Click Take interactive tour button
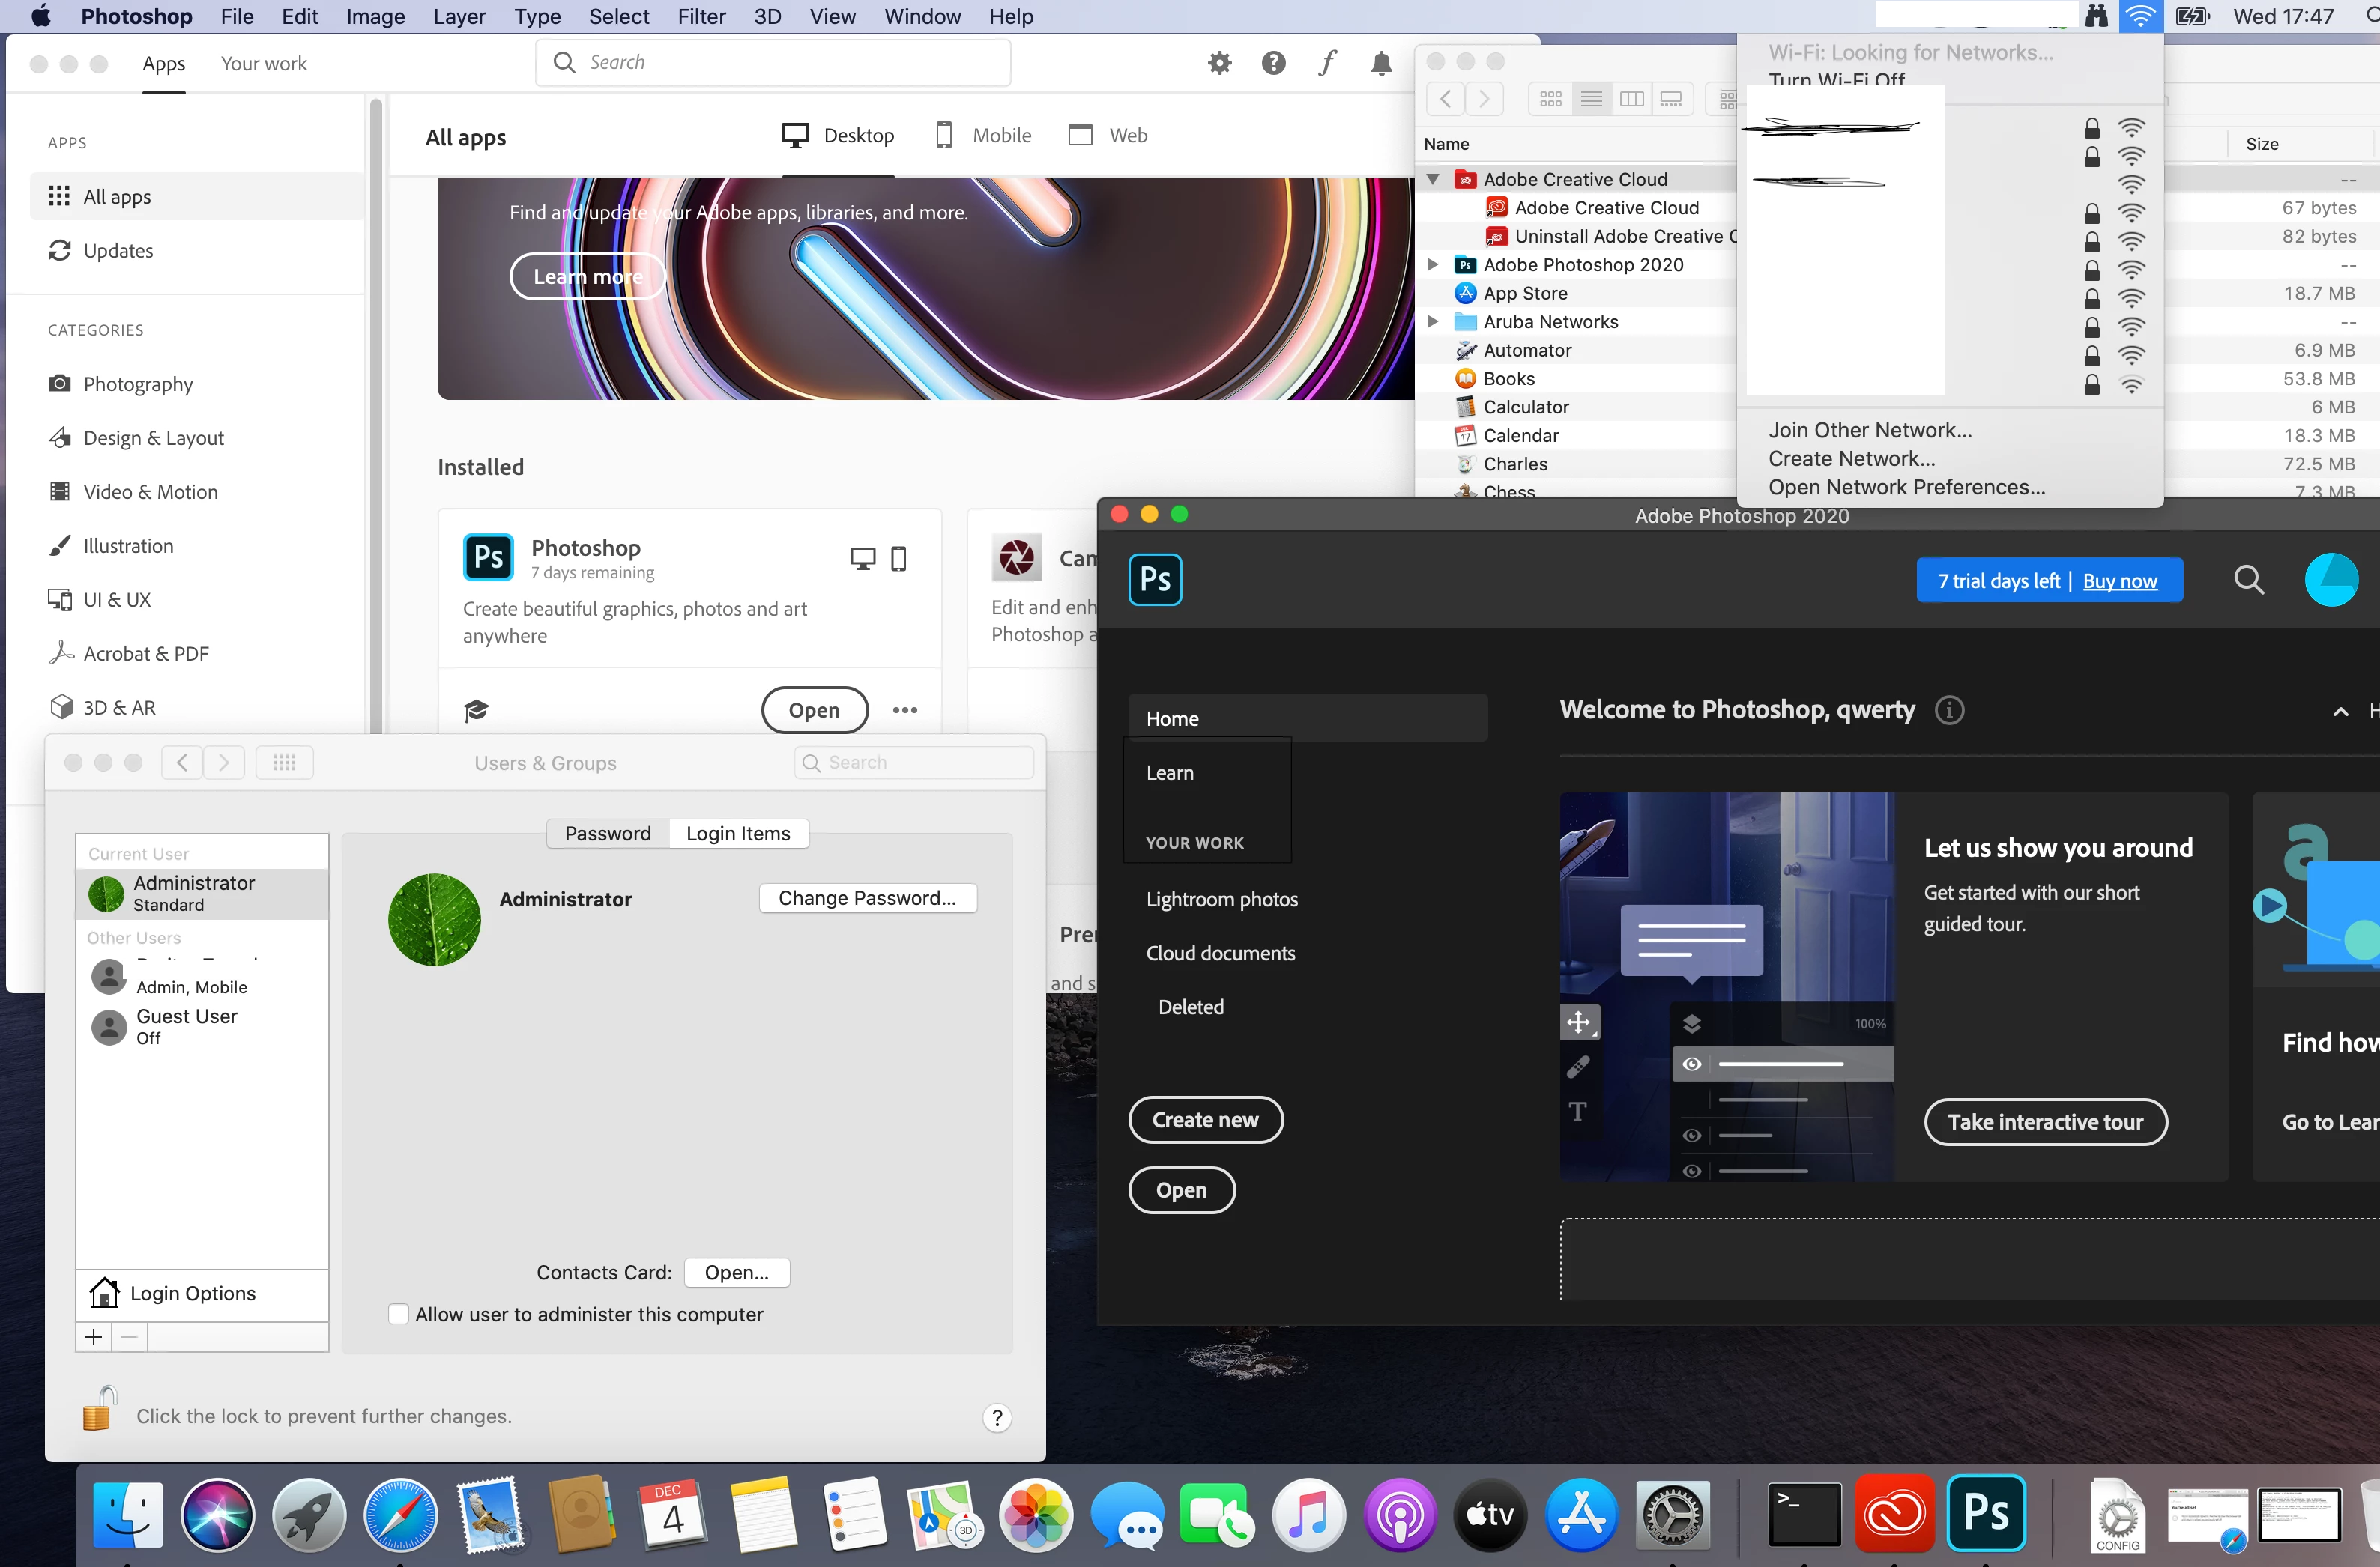 click(x=2045, y=1121)
